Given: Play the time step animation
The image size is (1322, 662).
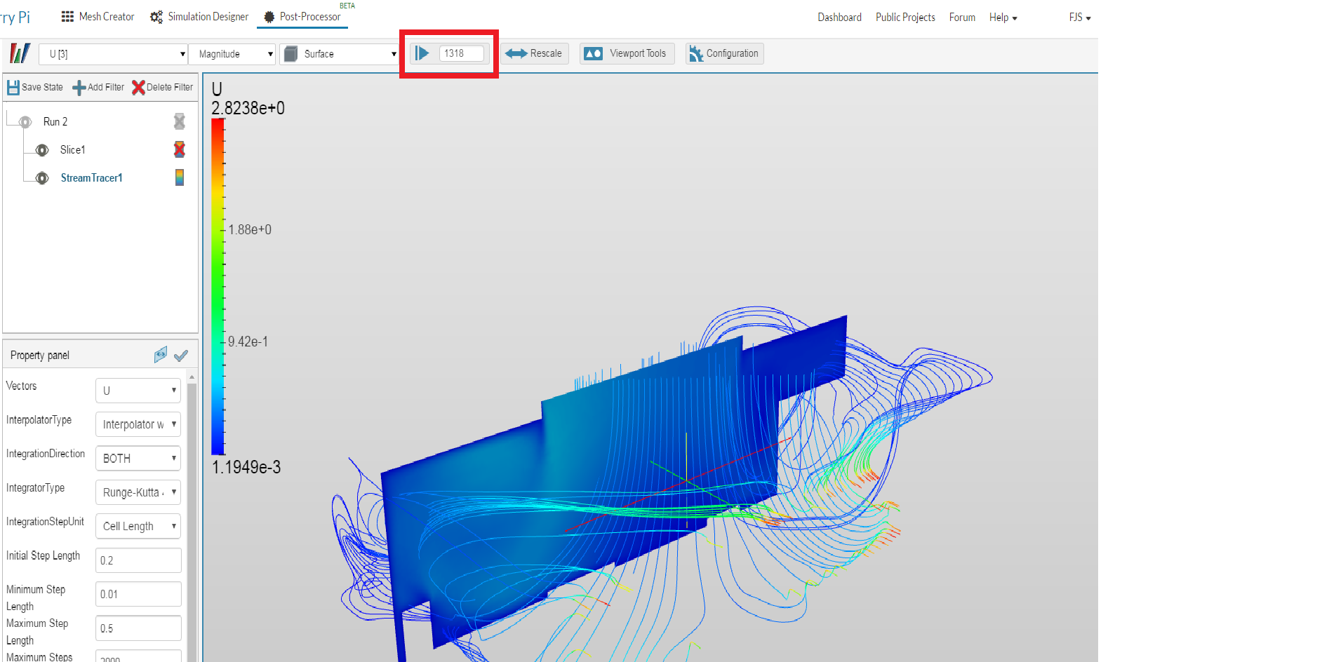Looking at the screenshot, I should click(x=422, y=53).
